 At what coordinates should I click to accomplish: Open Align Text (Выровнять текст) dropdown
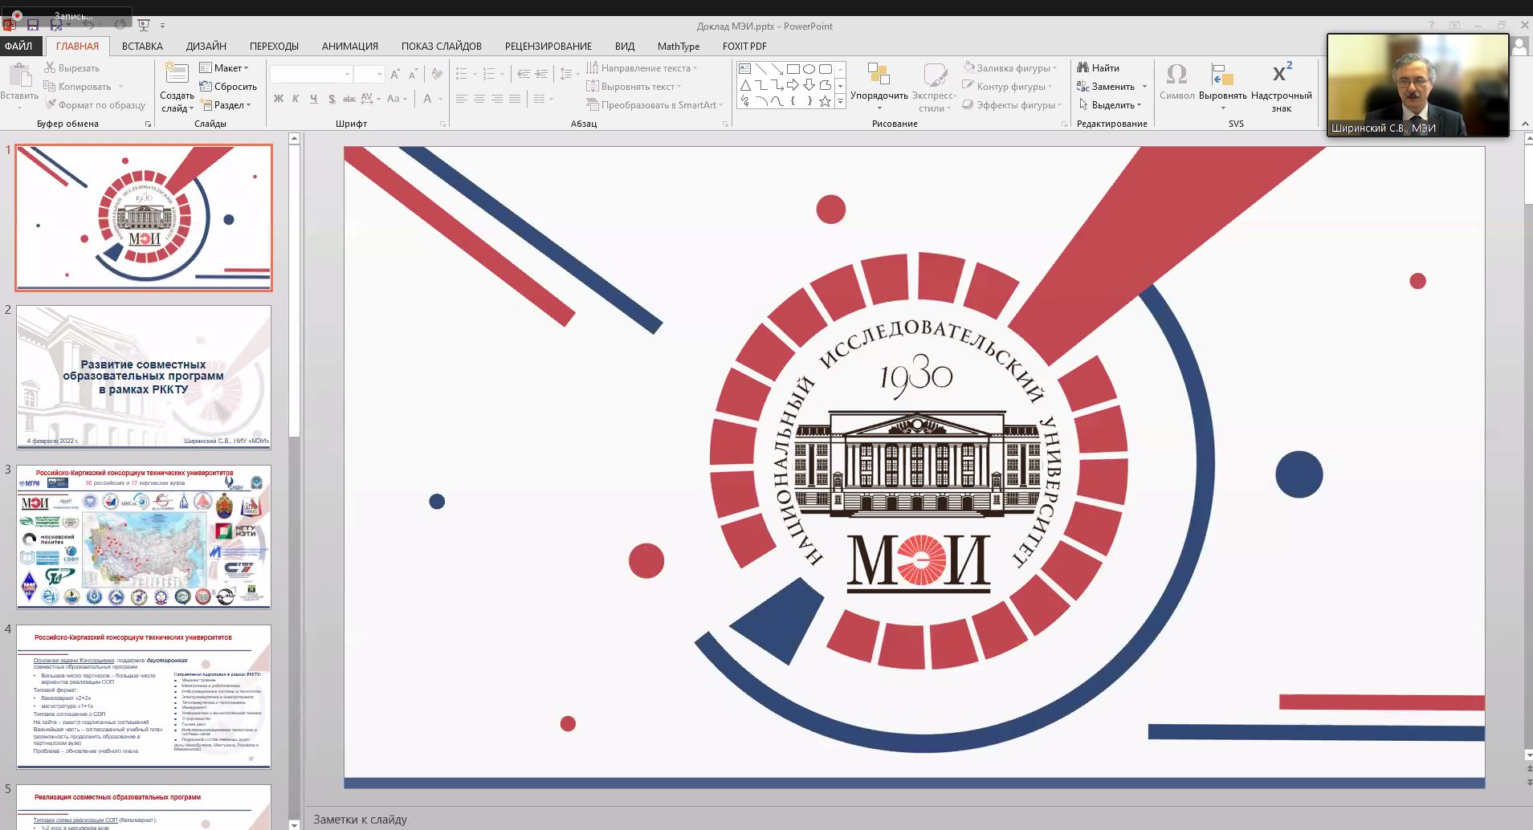(x=634, y=87)
